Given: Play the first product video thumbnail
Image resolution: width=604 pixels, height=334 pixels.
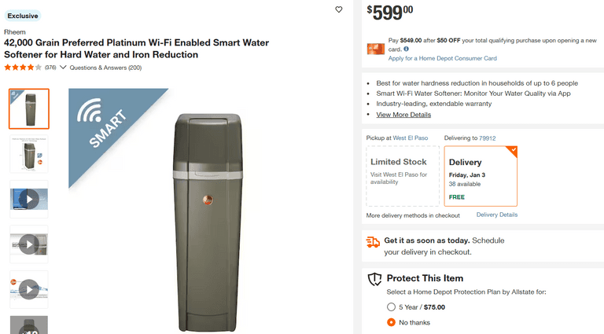Looking at the screenshot, I should pos(29,199).
